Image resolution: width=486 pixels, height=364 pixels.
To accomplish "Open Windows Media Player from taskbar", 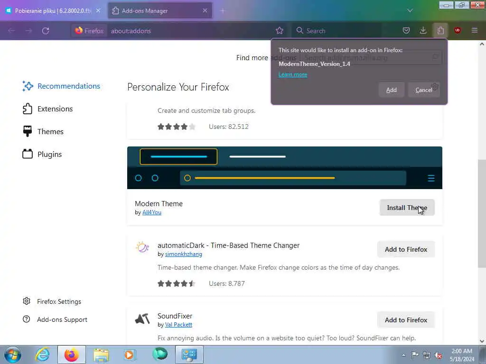I will 130,355.
